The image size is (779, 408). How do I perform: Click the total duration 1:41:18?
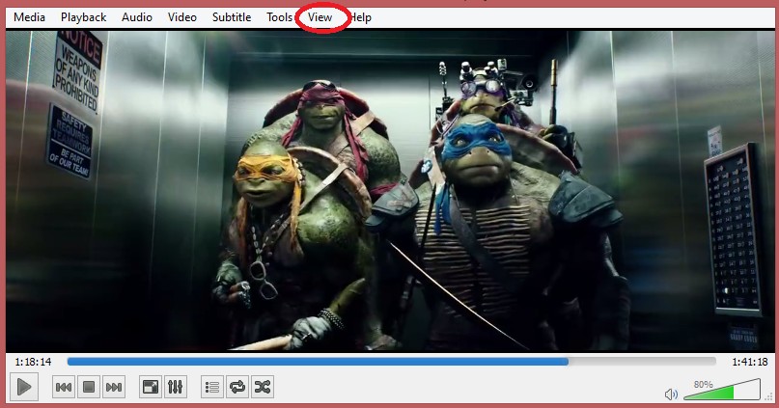750,362
